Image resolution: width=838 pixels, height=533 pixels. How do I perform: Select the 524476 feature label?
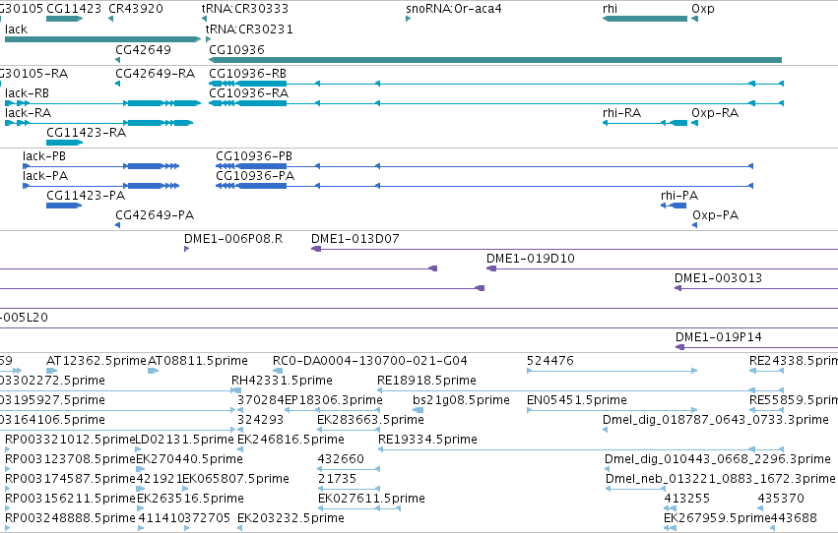coord(549,361)
